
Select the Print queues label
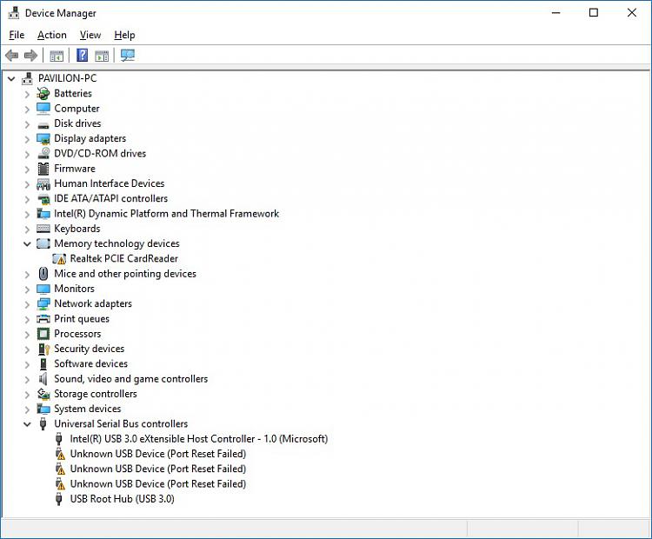(82, 318)
